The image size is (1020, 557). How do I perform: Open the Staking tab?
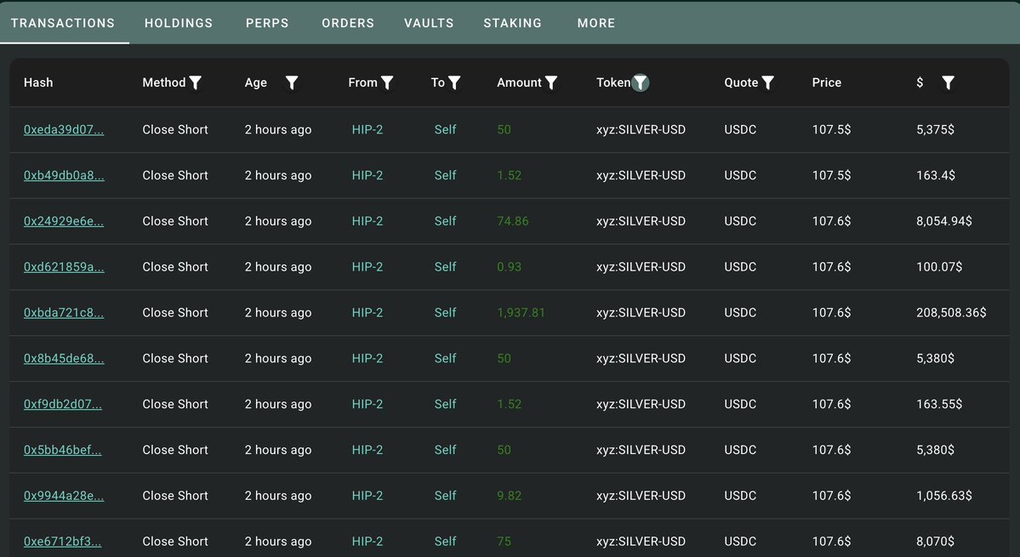(512, 23)
